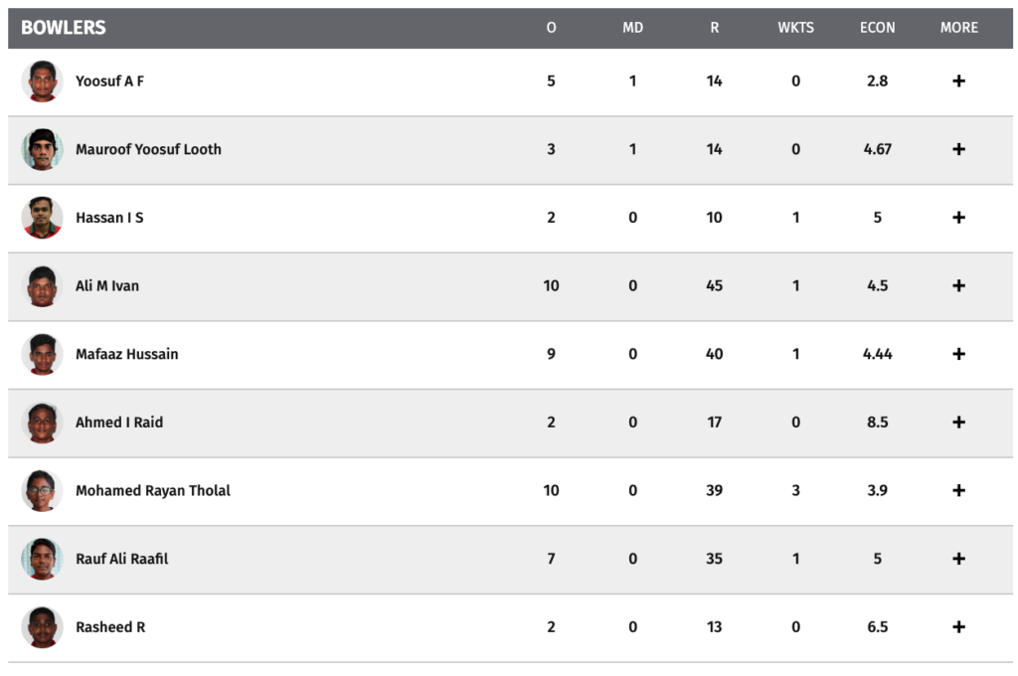
Task: Click the plus icon for Rasheed R
Action: 958,626
